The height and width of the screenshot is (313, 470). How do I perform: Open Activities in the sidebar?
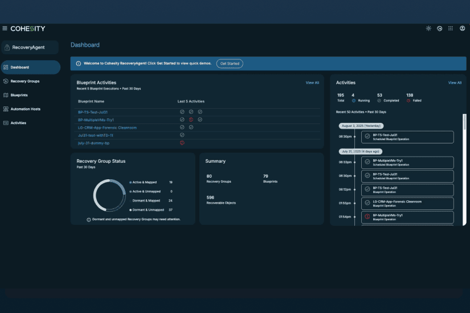[x=18, y=123]
